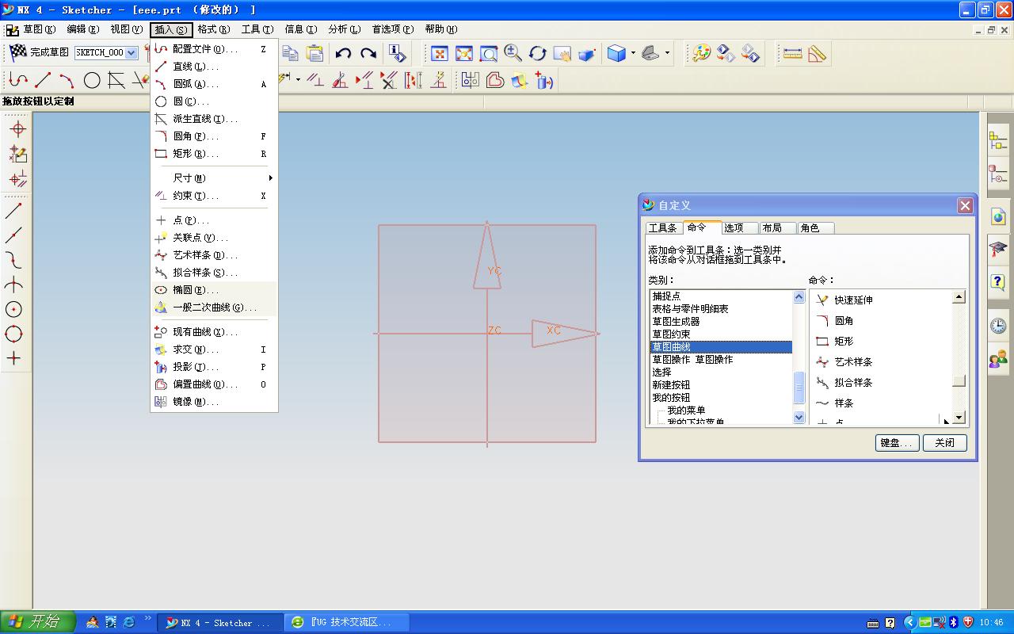Choose 椭圆(E)... from the Insert menu
The width and height of the screenshot is (1014, 634).
coord(215,290)
